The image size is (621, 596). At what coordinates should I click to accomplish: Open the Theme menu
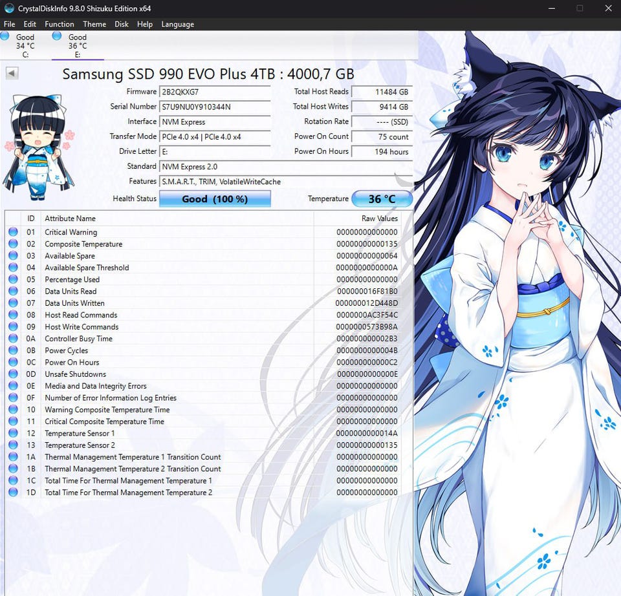click(x=94, y=24)
